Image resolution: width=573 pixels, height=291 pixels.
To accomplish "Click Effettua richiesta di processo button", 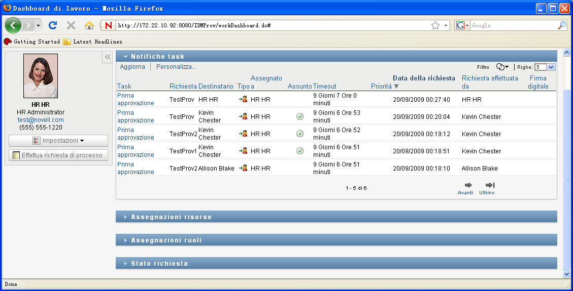I will (x=58, y=155).
